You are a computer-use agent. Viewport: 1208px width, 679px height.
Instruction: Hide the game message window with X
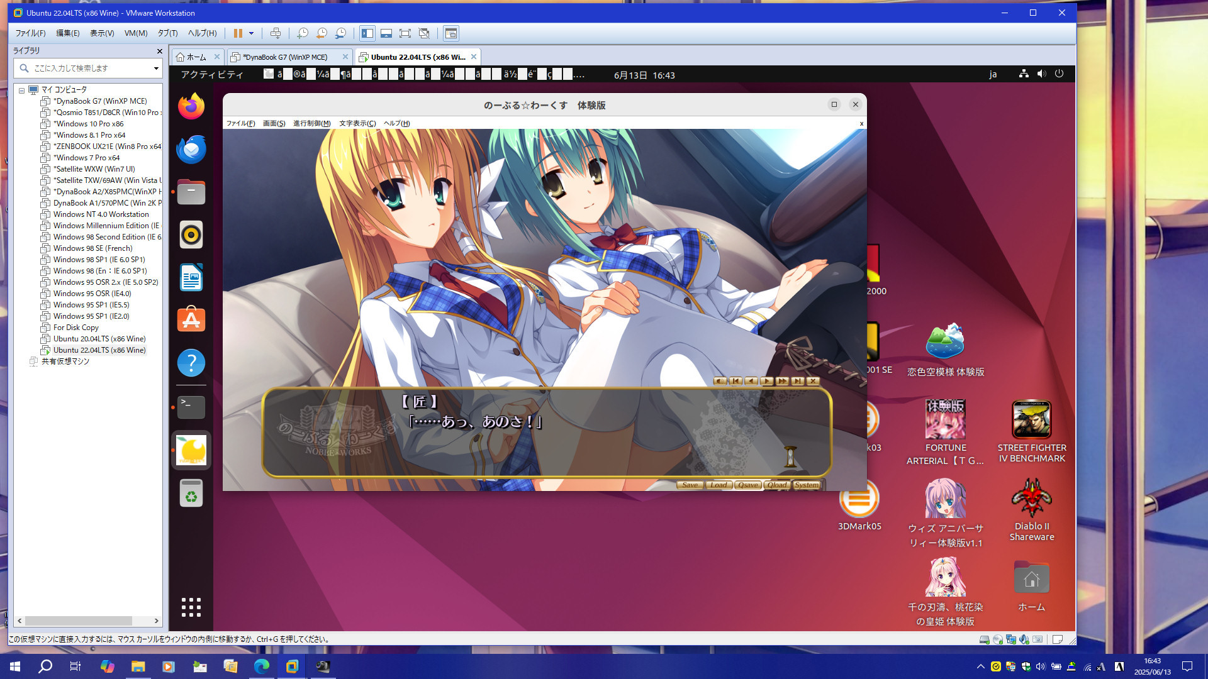click(x=813, y=381)
